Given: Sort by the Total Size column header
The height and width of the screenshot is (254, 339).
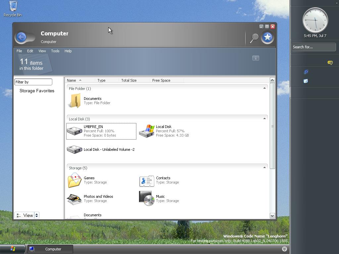Looking at the screenshot, I should point(134,80).
